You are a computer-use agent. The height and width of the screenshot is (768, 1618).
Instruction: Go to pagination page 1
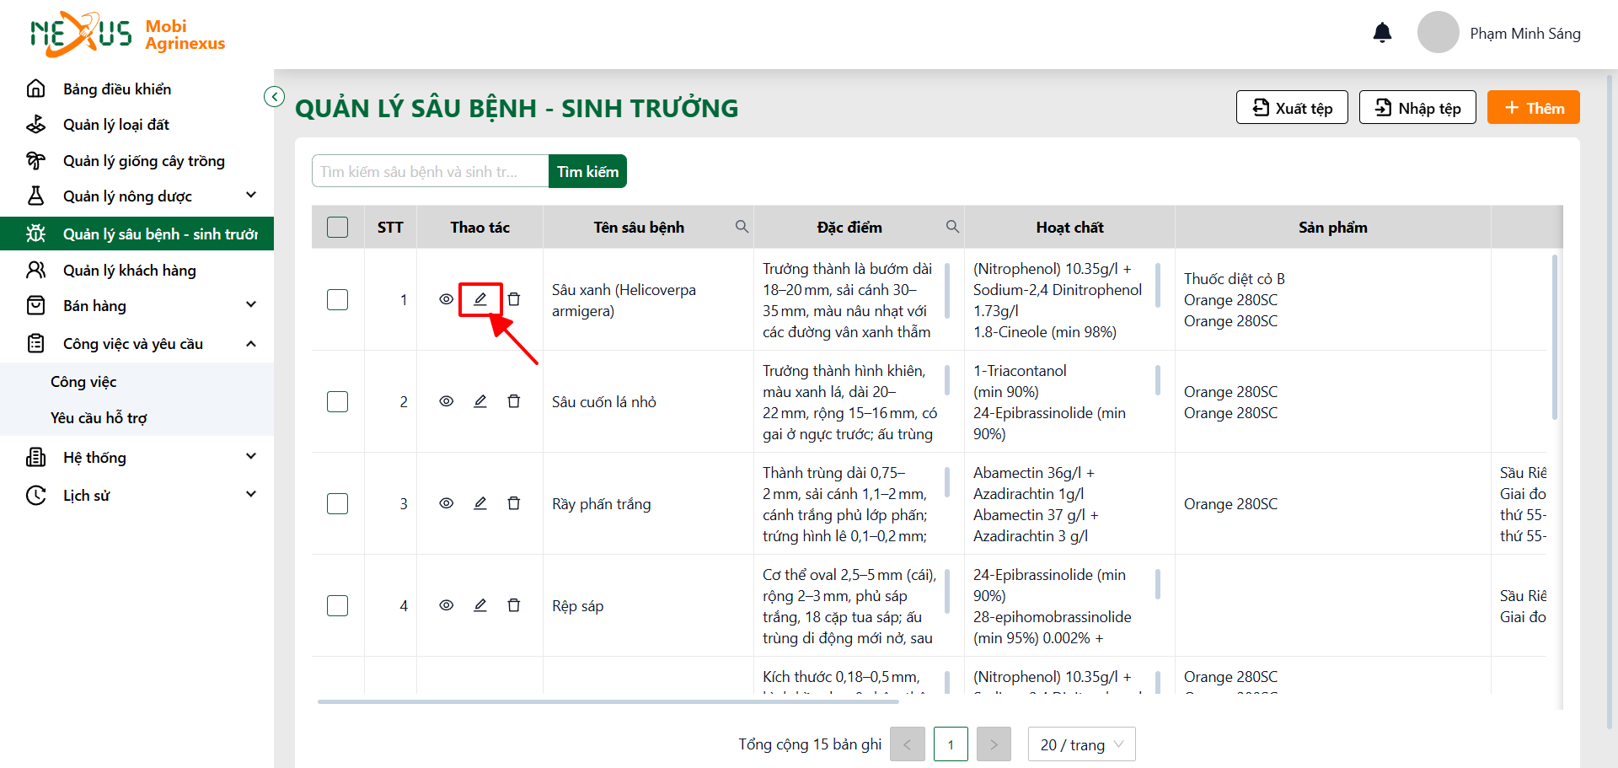[951, 744]
